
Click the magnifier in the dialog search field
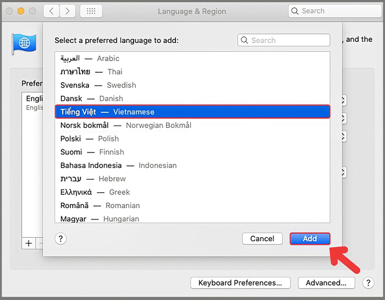(245, 40)
